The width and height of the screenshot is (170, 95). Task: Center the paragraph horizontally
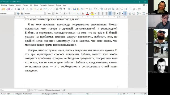point(103,13)
